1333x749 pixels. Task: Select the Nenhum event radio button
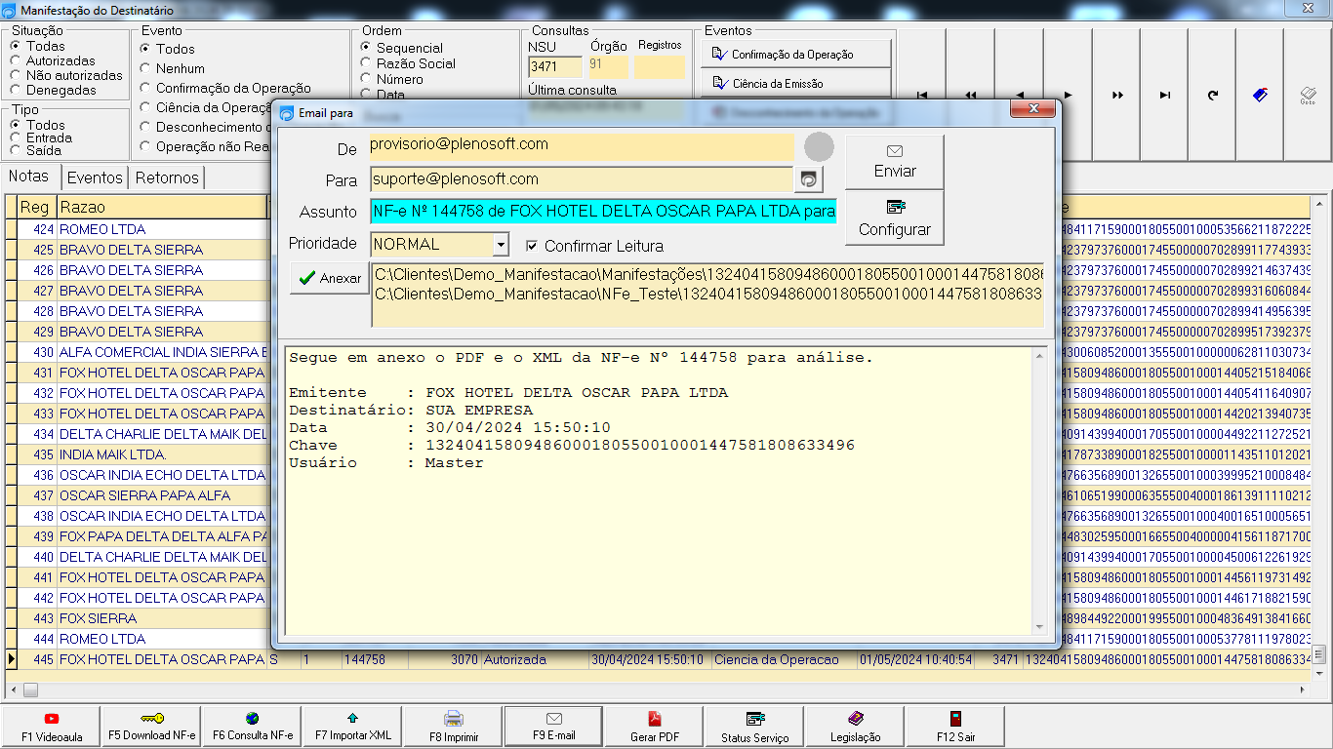[145, 68]
